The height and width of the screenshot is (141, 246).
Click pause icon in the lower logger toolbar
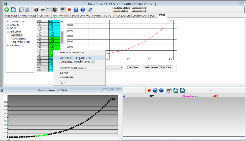point(161,90)
